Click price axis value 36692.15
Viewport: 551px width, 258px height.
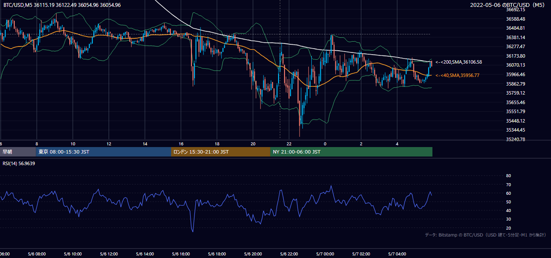pyautogui.click(x=516, y=9)
